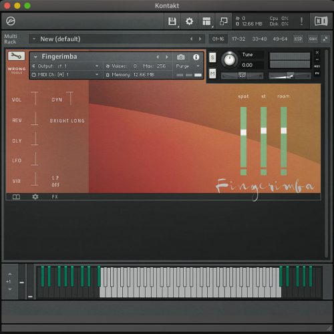Open the book page icon in Fingerimba
Viewport: 334px width, 334px height.
pos(16,196)
